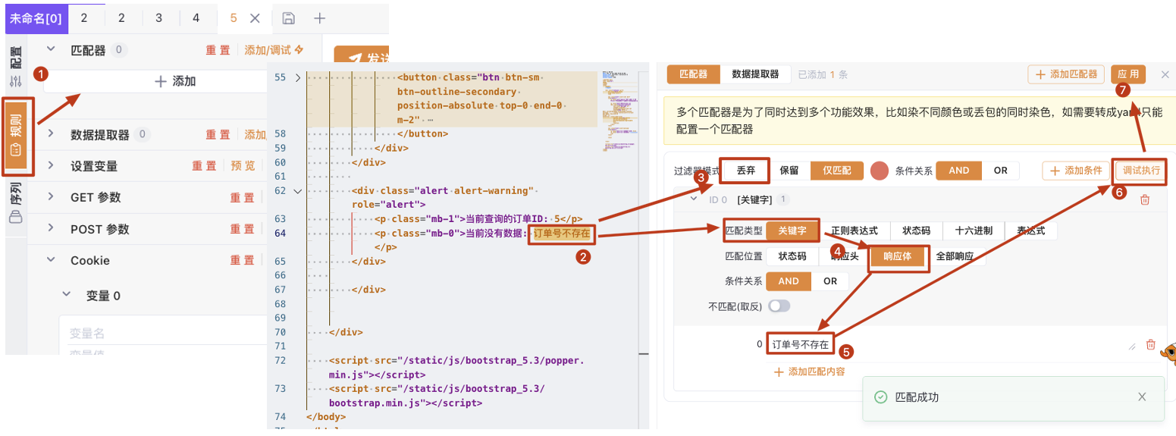Screen dimensions: 1176x436
Task: Unfold code at line 55
Action: coord(298,77)
